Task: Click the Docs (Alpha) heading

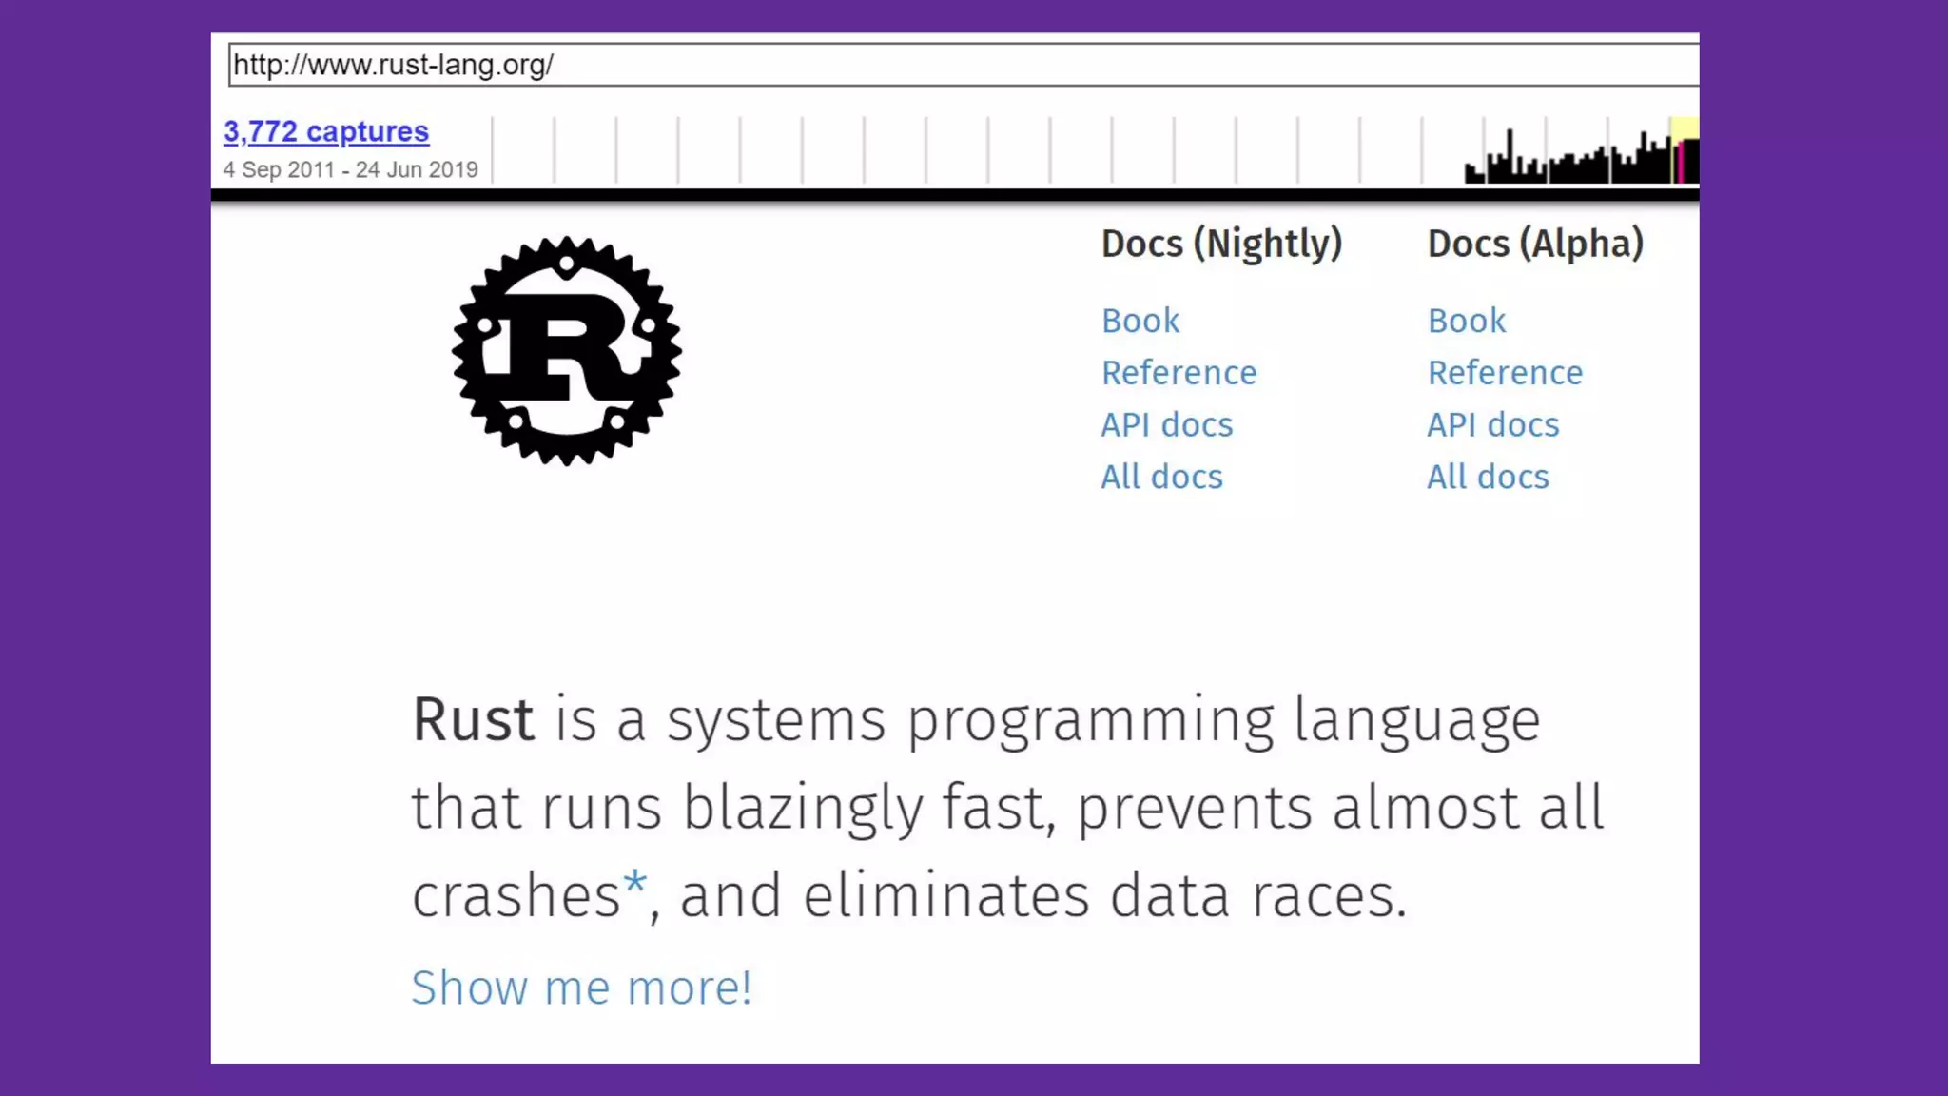Action: (x=1535, y=244)
